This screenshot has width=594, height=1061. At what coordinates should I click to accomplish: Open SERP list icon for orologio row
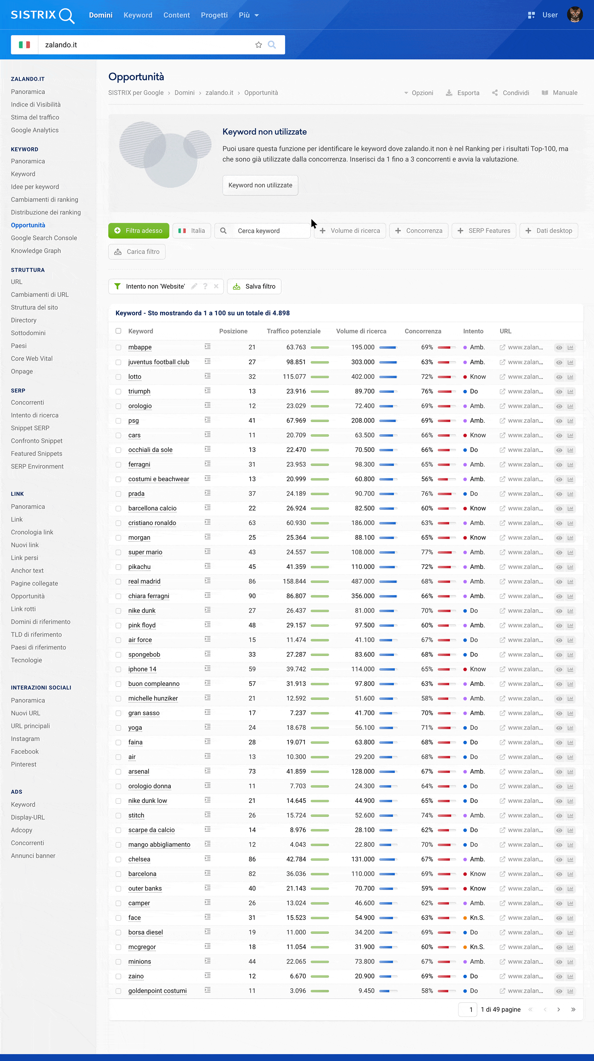click(x=208, y=405)
